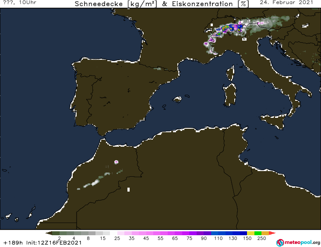
Task: Click the legend value '25'
Action: point(117,238)
